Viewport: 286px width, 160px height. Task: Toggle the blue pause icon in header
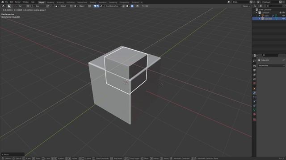coord(132,6)
